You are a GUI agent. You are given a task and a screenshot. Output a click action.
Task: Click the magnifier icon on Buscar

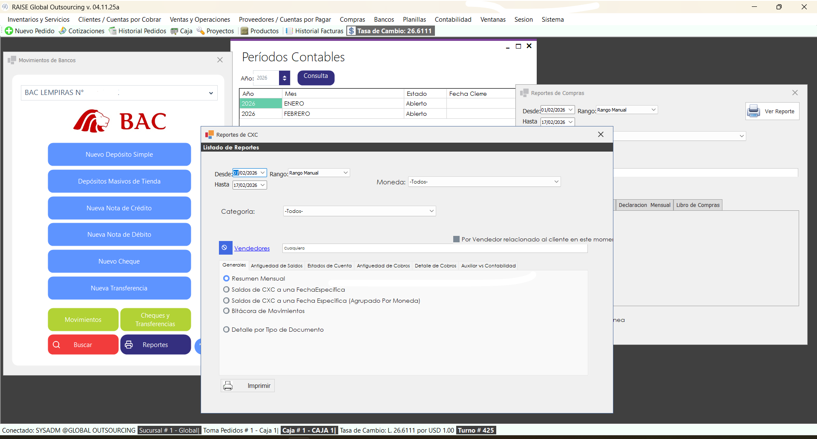click(56, 344)
